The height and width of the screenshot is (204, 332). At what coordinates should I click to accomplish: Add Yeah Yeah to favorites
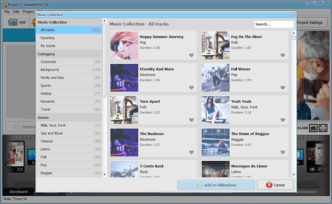pos(283,120)
